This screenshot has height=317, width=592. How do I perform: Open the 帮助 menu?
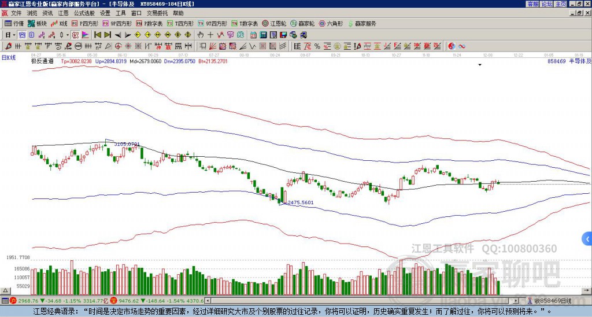[x=178, y=13]
